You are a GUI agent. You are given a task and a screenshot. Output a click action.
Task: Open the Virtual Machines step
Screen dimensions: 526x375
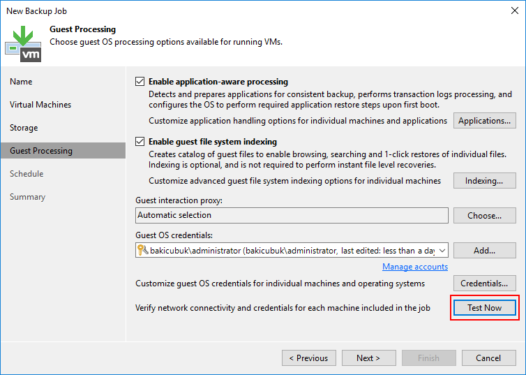click(40, 105)
